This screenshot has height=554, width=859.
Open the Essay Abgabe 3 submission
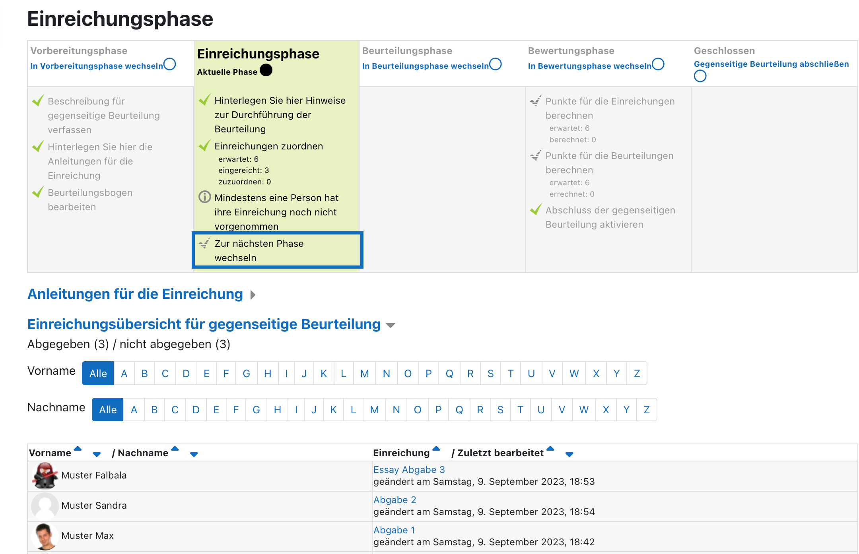409,469
